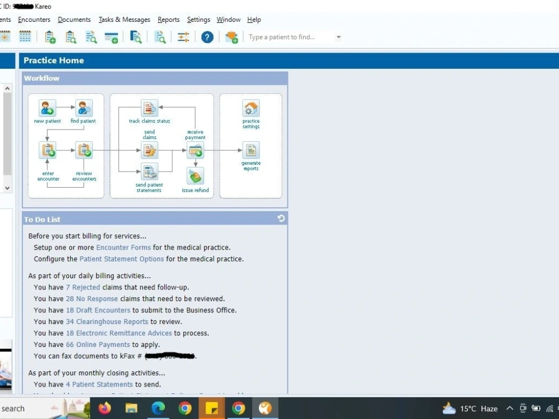This screenshot has height=419, width=559.
Task: Open the 18 Draft Encounters link
Action: click(98, 310)
